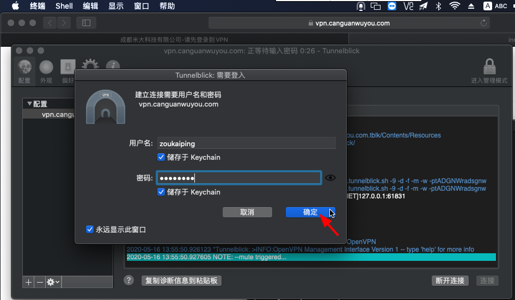Show password with the eye icon
515x300 pixels.
[330, 178]
